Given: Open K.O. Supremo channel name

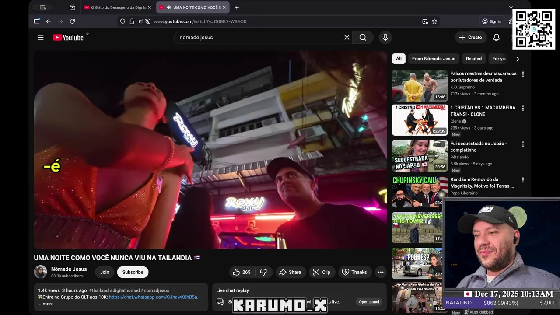Looking at the screenshot, I should [462, 87].
